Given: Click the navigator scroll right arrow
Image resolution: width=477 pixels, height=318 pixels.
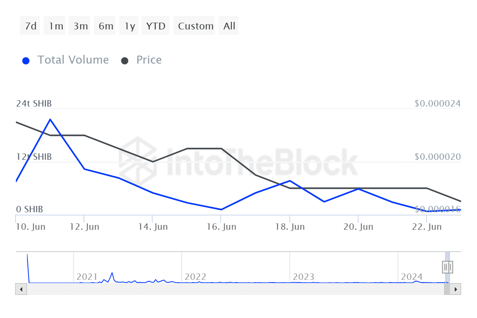Looking at the screenshot, I should click(456, 289).
